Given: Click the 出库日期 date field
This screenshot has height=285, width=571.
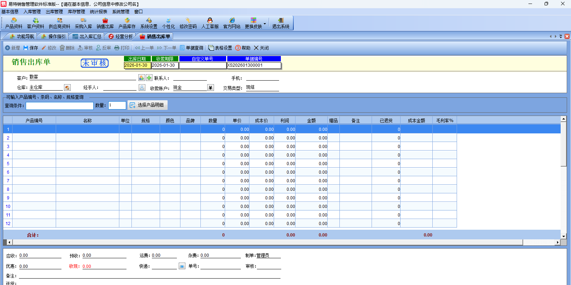Looking at the screenshot, I should click(137, 65).
